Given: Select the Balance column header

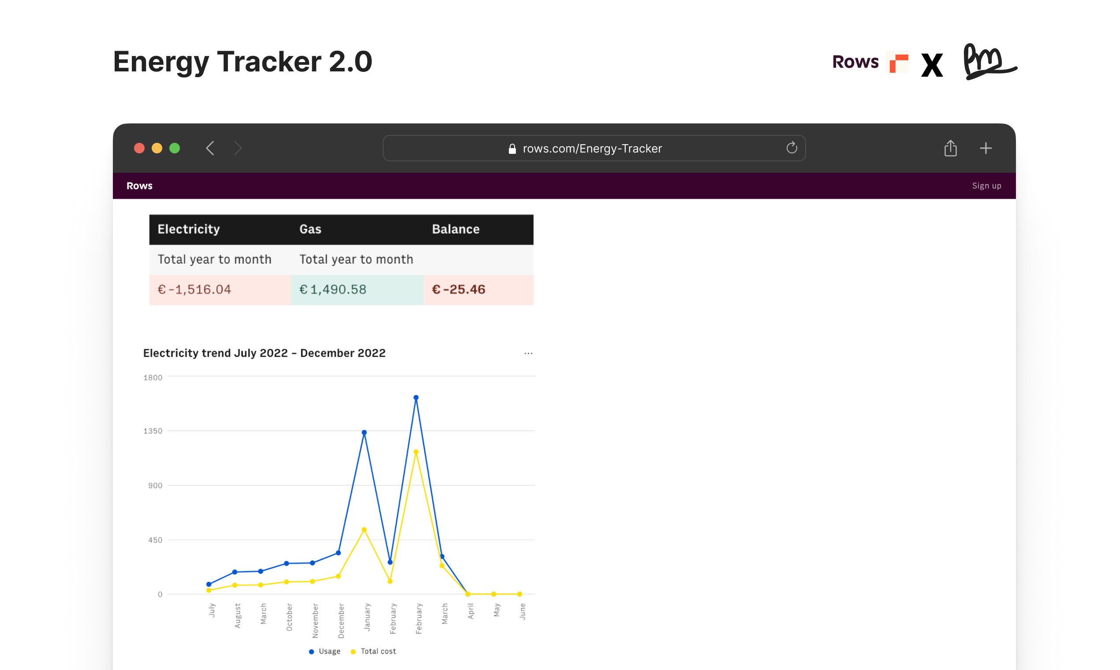Looking at the screenshot, I should point(455,229).
